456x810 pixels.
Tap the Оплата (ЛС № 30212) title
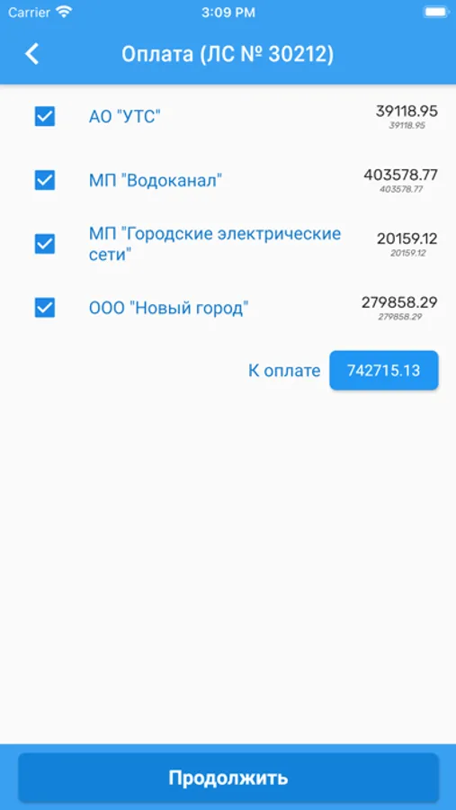click(228, 54)
